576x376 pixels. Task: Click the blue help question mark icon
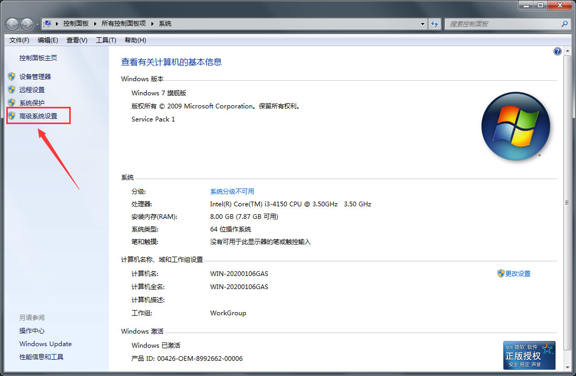557,51
